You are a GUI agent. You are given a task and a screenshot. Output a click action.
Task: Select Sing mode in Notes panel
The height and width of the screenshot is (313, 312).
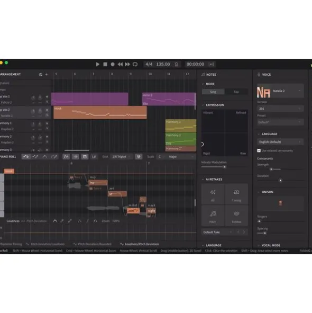tap(213, 92)
